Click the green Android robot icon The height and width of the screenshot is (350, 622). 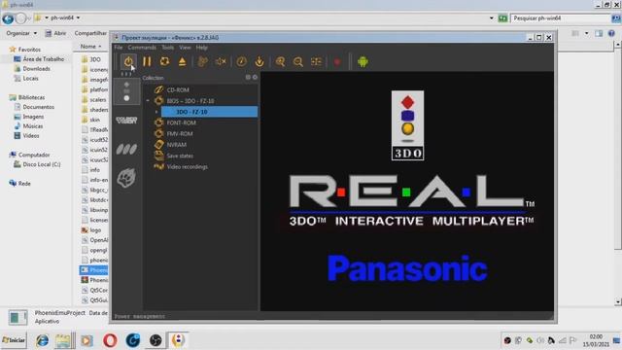[363, 61]
